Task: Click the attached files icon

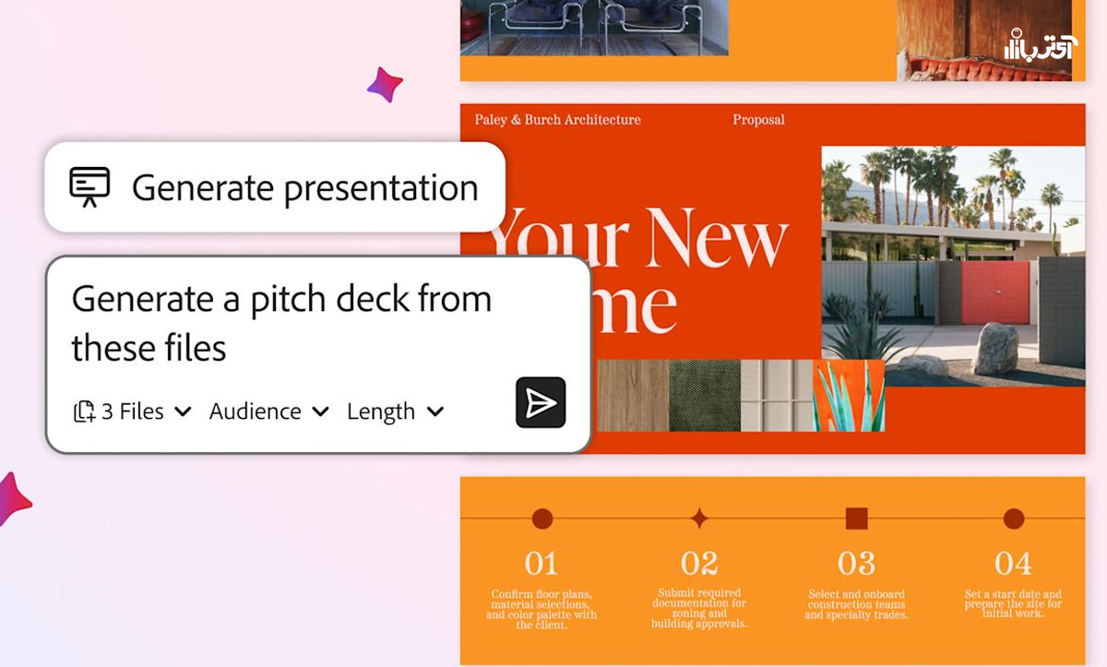Action: coord(84,411)
